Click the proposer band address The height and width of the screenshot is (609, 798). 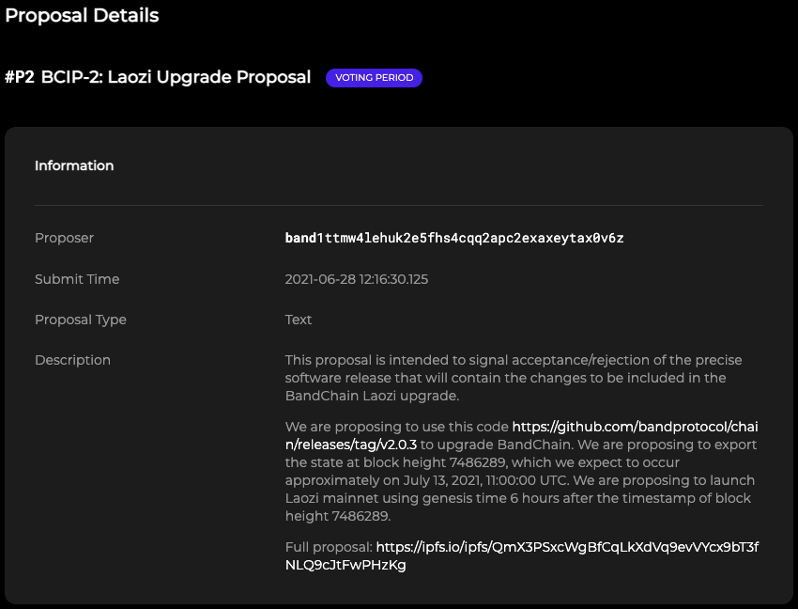pyautogui.click(x=454, y=239)
